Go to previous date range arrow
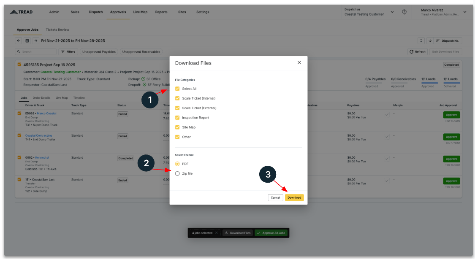Viewport: 475px width, 259px height. coord(19,40)
